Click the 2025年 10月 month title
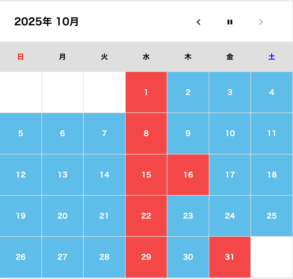The height and width of the screenshot is (279, 293). click(x=46, y=22)
